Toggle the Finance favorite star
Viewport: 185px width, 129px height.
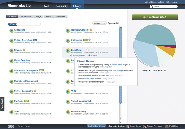[24, 50]
